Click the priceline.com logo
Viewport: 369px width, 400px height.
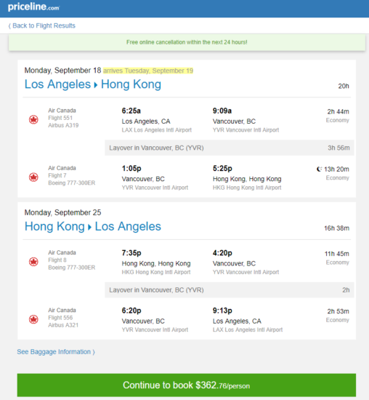click(33, 7)
